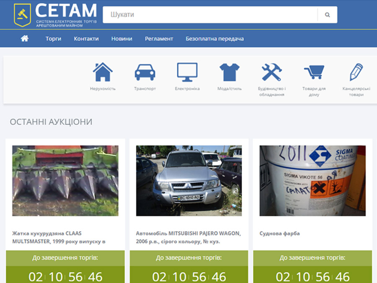The image size is (377, 283).
Task: Click the home icon in navigation bar
Action: [25, 39]
